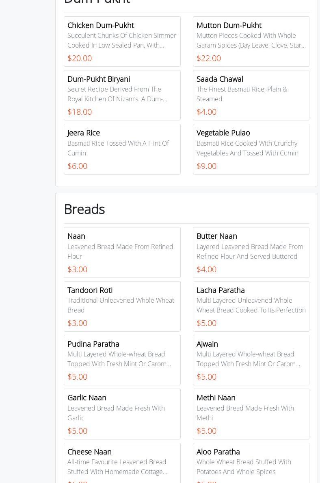Select the Aloo Paratha item title

pos(218,452)
